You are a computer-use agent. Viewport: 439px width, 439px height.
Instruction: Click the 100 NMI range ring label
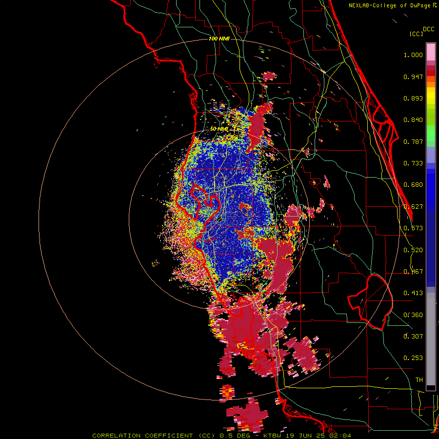219,39
